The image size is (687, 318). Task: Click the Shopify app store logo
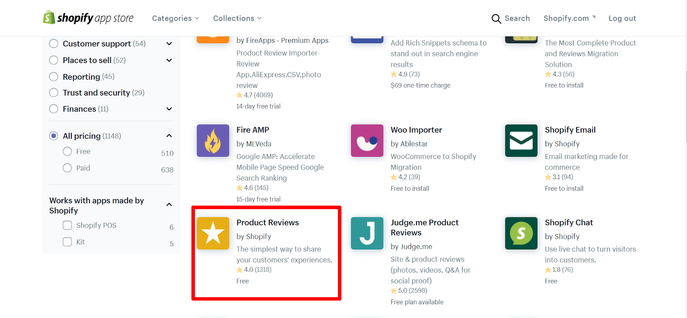click(88, 18)
